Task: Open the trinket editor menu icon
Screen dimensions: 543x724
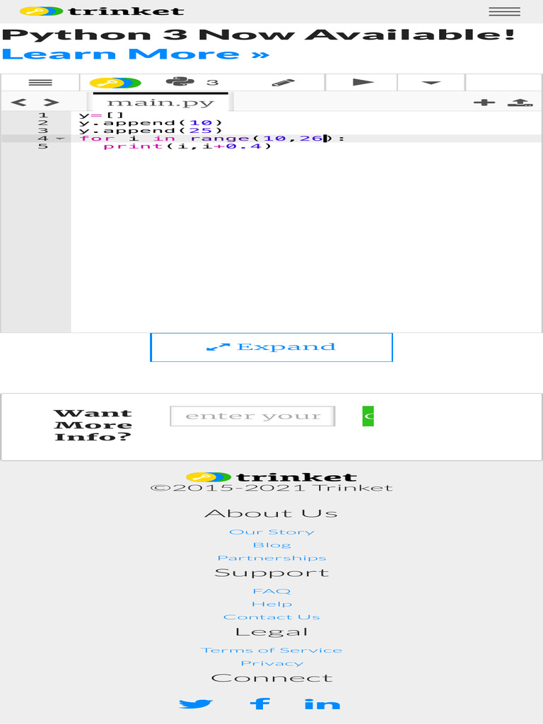Action: [x=40, y=83]
